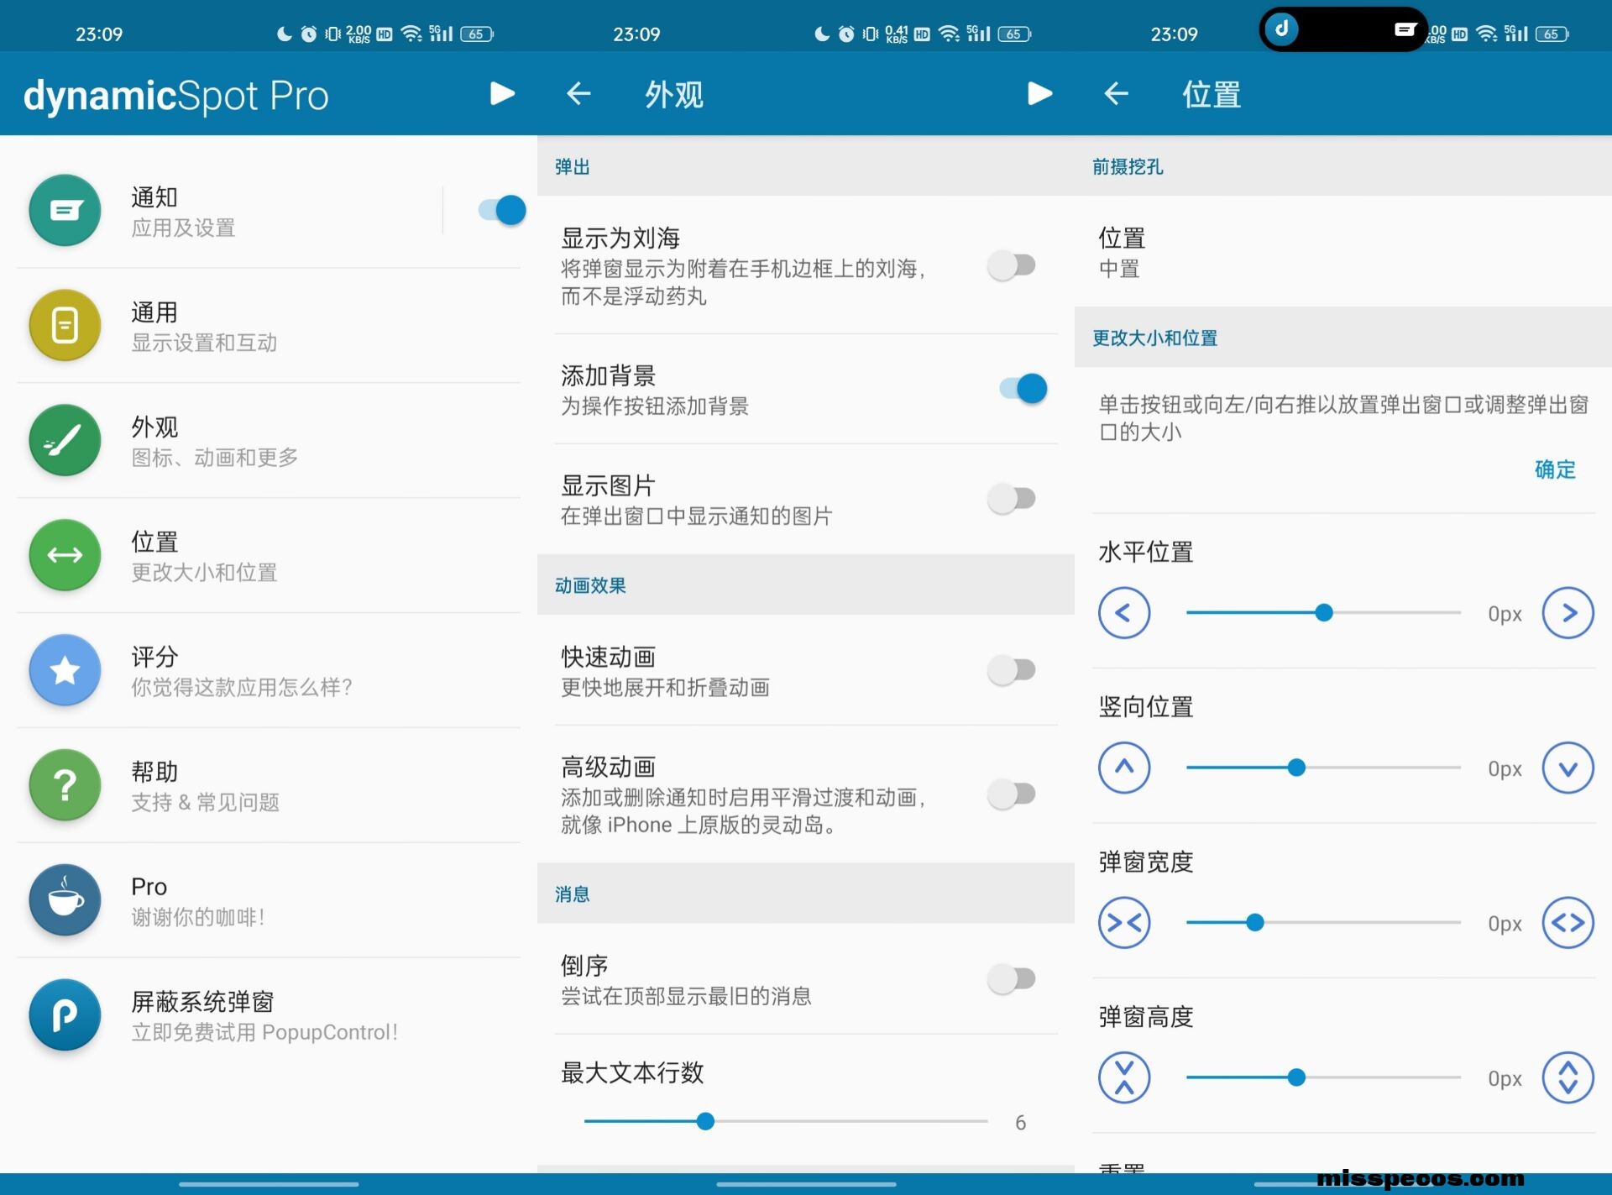Tap the yellow 通用 general settings icon
Viewport: 1612px width, 1195px height.
[x=65, y=325]
